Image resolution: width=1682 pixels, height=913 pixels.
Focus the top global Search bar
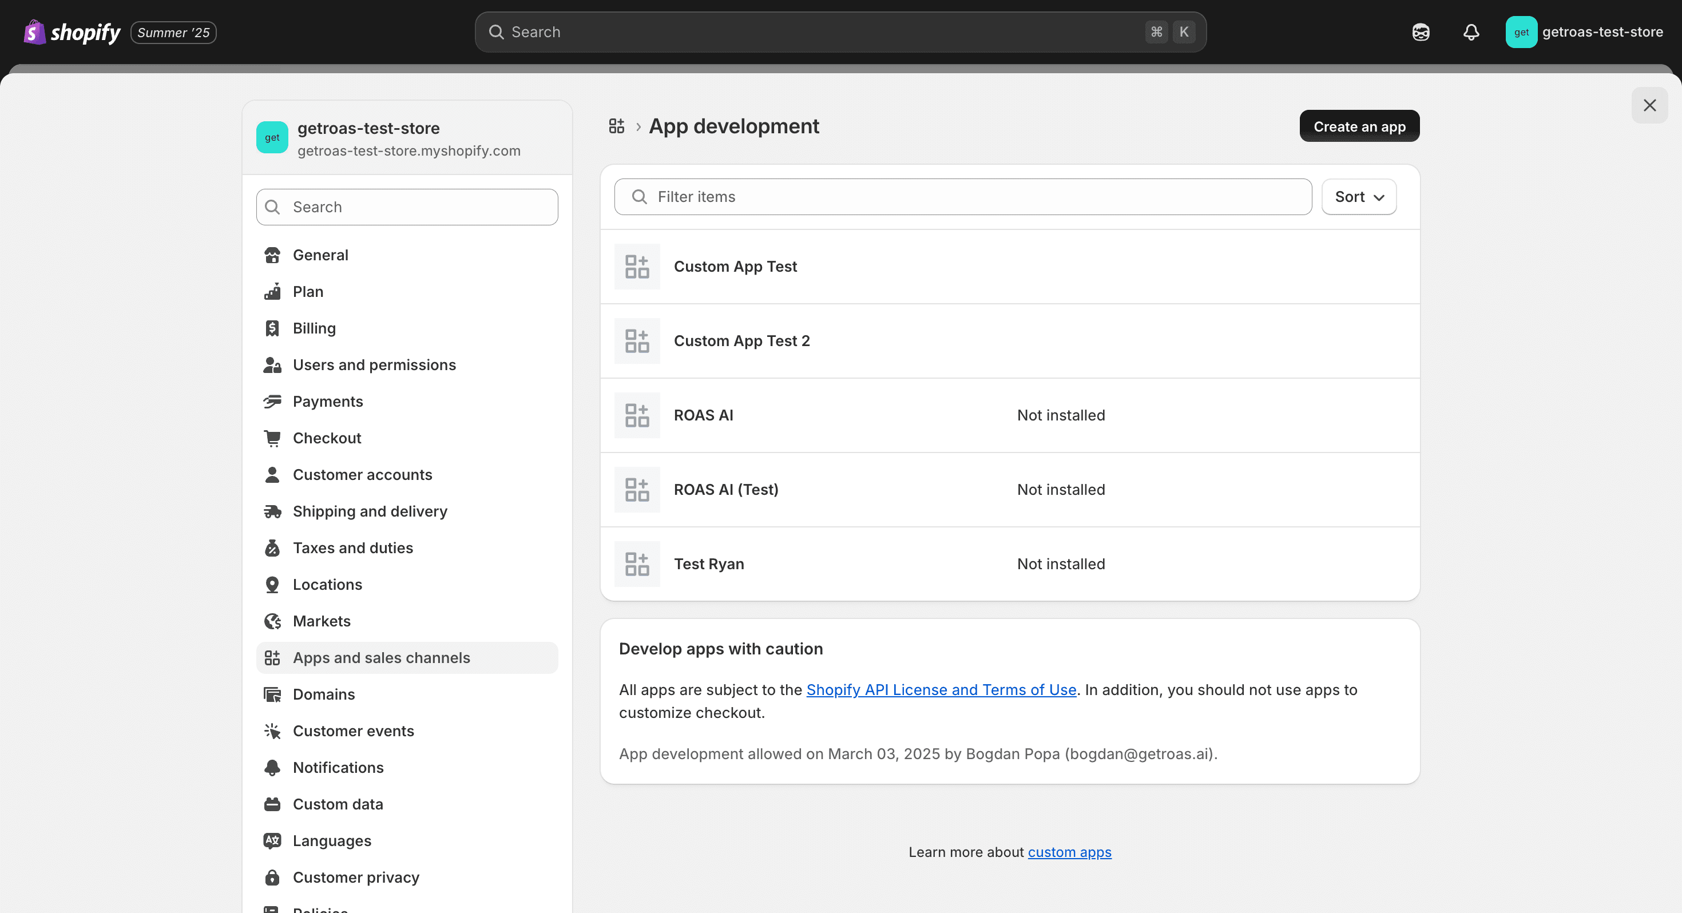click(x=840, y=32)
